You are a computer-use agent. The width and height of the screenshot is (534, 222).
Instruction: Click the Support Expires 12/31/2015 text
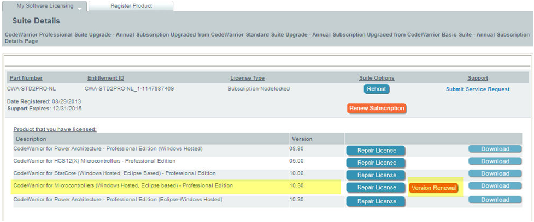point(44,109)
